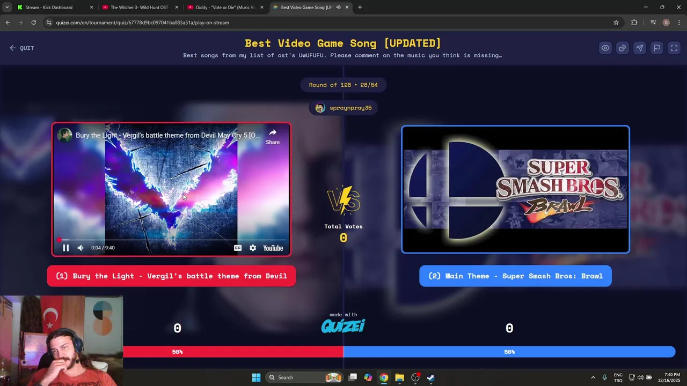Open Steam from the taskbar
The width and height of the screenshot is (687, 386).
coord(431,377)
